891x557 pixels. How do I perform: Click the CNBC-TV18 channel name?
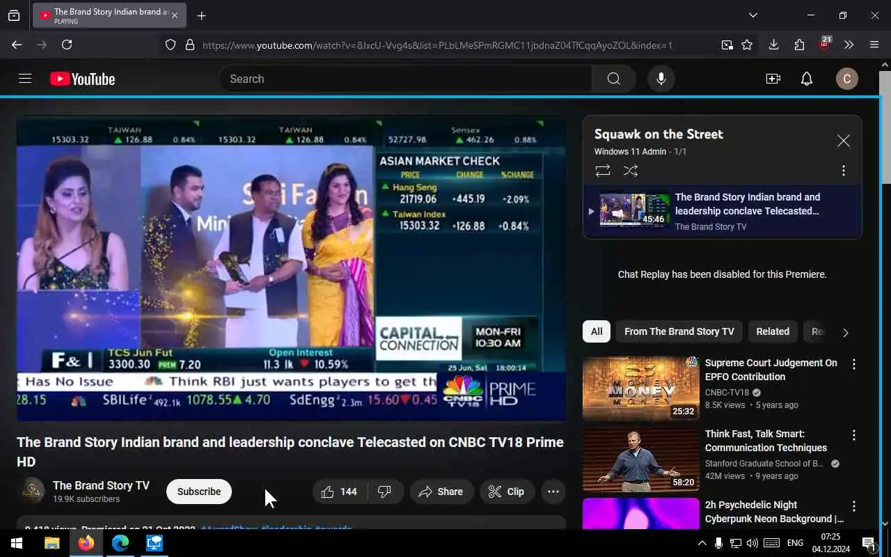click(x=727, y=393)
